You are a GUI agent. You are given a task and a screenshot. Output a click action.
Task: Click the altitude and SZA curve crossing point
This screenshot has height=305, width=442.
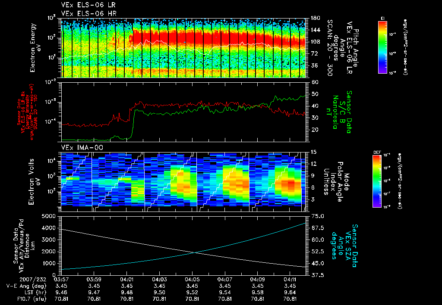tap(195, 252)
